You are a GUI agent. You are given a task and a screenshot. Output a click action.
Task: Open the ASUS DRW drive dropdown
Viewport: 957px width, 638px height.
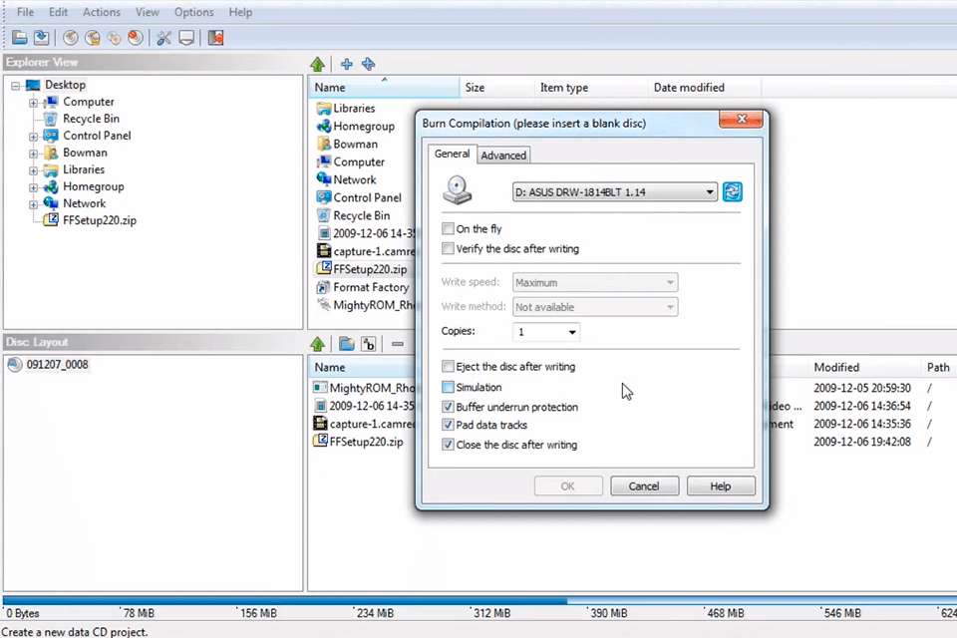point(710,192)
